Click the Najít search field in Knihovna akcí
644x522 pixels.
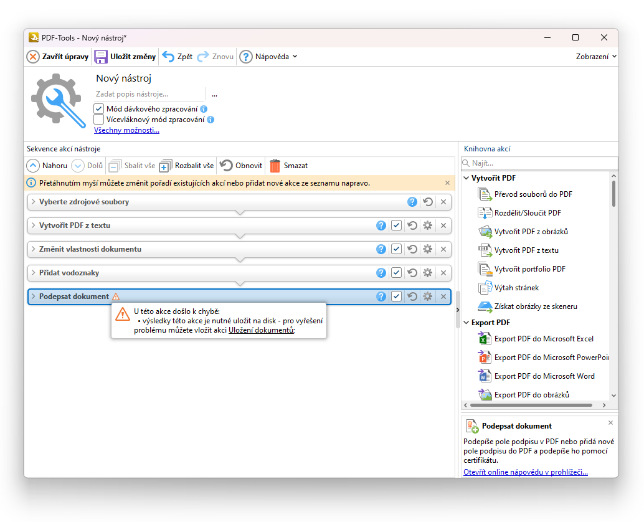click(539, 163)
